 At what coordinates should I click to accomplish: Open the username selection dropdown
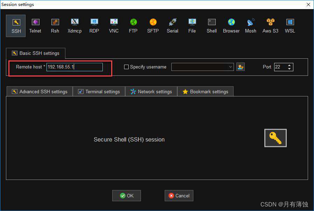click(x=230, y=67)
